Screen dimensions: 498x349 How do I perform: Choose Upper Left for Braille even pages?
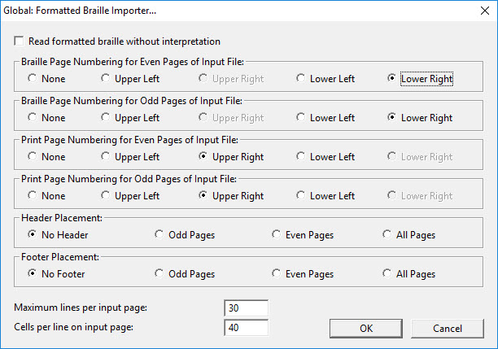coord(106,79)
